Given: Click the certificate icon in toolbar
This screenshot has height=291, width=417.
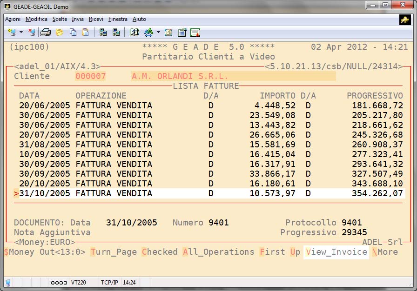Looking at the screenshot, I should click(x=195, y=33).
